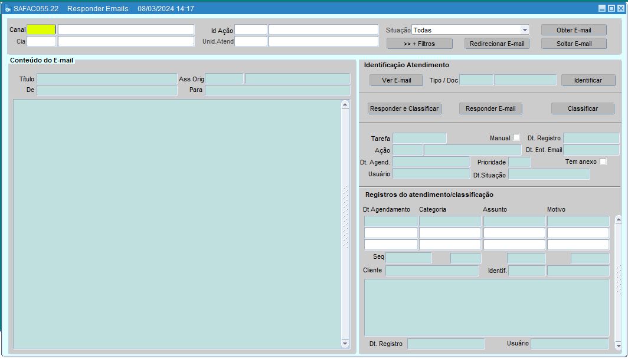Open the Ver E-mail button
The height and width of the screenshot is (359, 628).
(396, 80)
